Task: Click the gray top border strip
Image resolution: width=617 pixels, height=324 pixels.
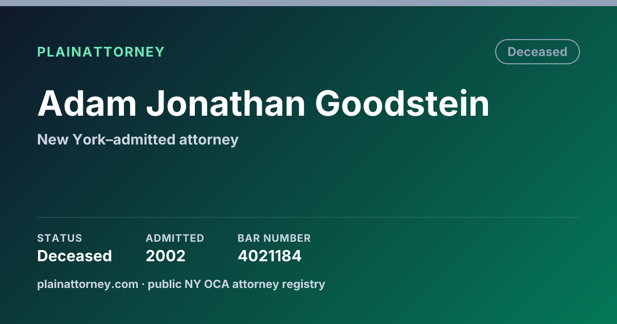Action: click(x=308, y=3)
